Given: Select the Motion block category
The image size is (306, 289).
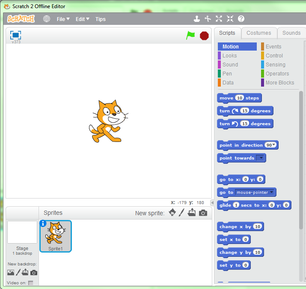Looking at the screenshot, I should [237, 47].
